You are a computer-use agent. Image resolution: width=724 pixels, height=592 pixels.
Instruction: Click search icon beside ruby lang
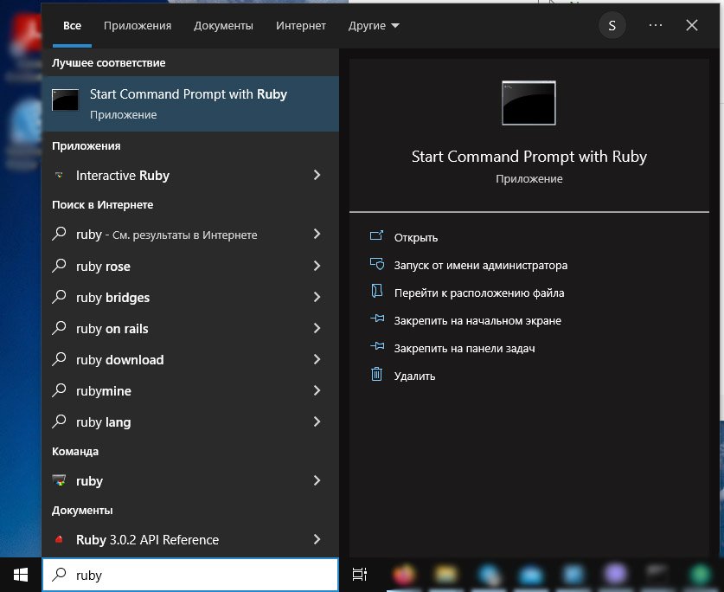[59, 421]
